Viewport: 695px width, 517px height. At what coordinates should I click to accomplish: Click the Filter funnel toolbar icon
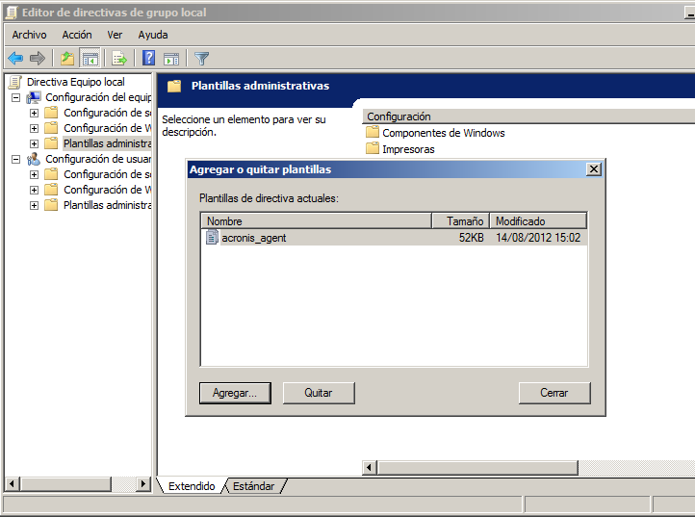tap(201, 58)
